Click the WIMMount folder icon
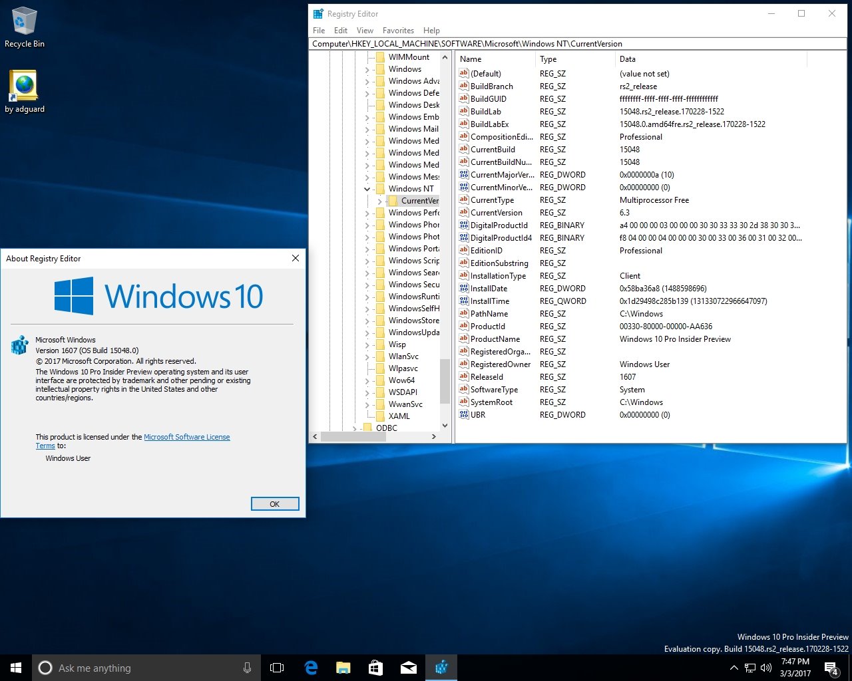852x681 pixels. tap(380, 57)
